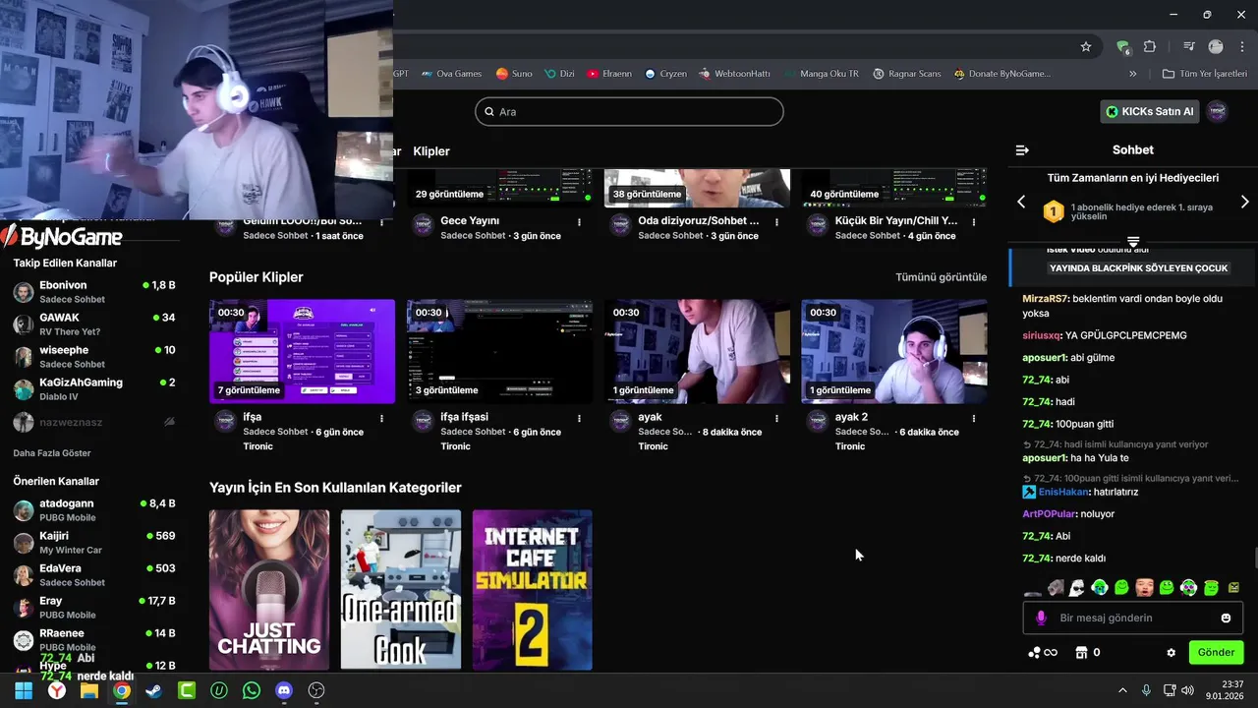Insert the crying green headphone emote
Screen dimensions: 1258x708
coord(1100,588)
